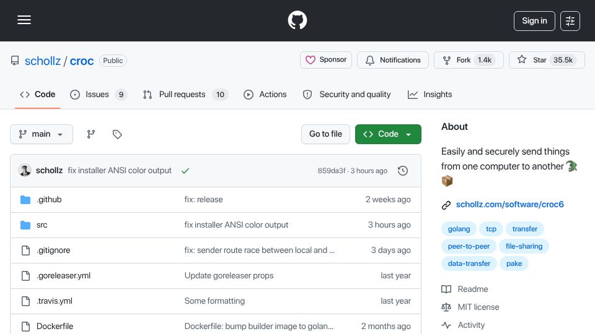Click the '2 weeks ago' timestamp for .github
Screen dimensions: 595x334
coord(388,200)
